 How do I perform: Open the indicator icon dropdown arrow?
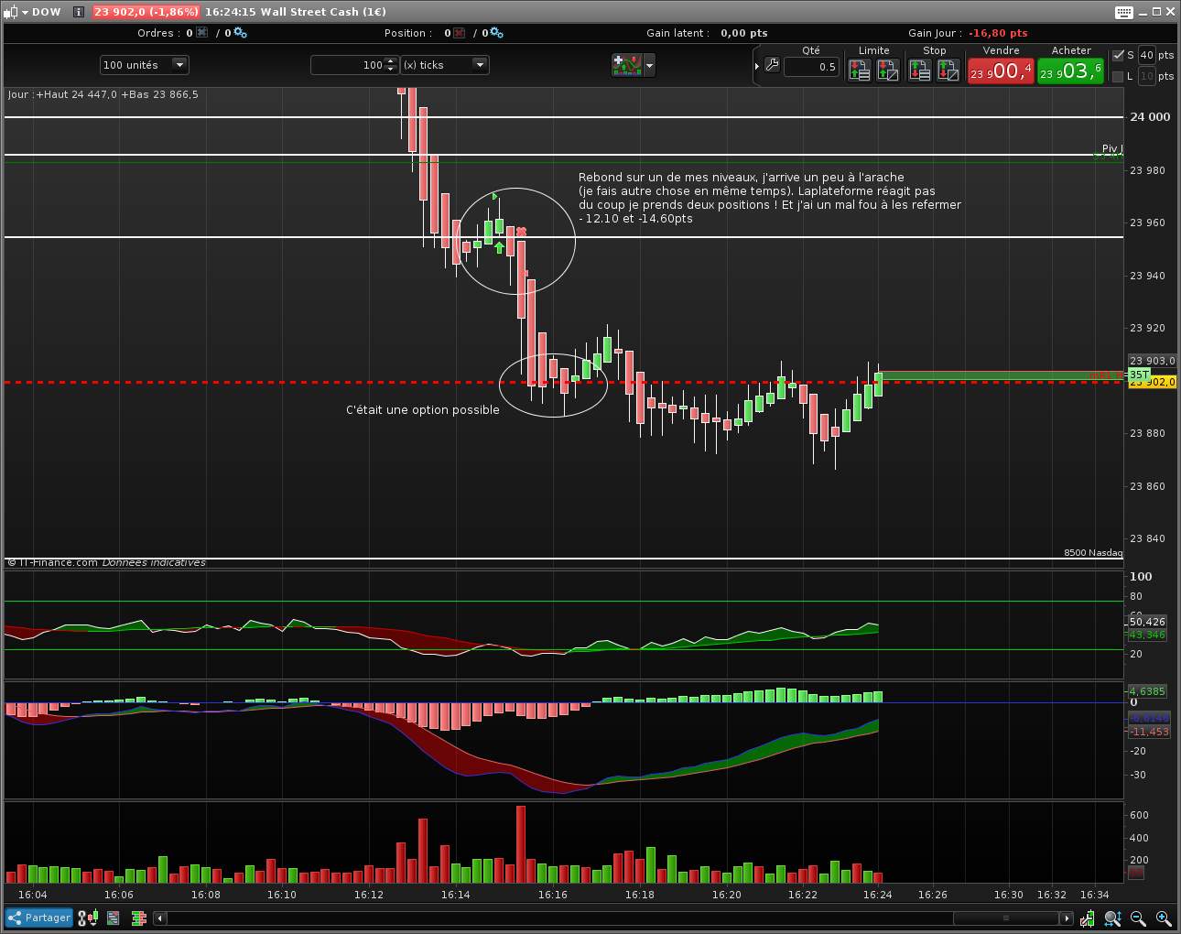[x=650, y=65]
